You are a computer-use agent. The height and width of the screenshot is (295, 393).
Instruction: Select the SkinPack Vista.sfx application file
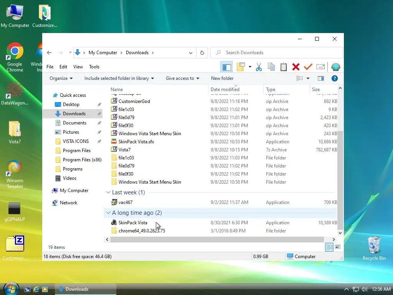[x=136, y=142]
